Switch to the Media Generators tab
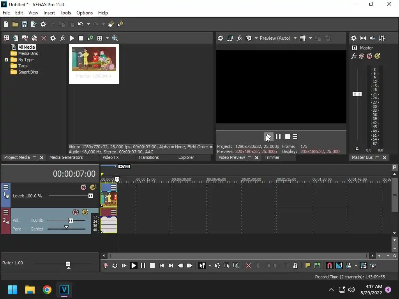The height and width of the screenshot is (299, 399). tap(66, 157)
